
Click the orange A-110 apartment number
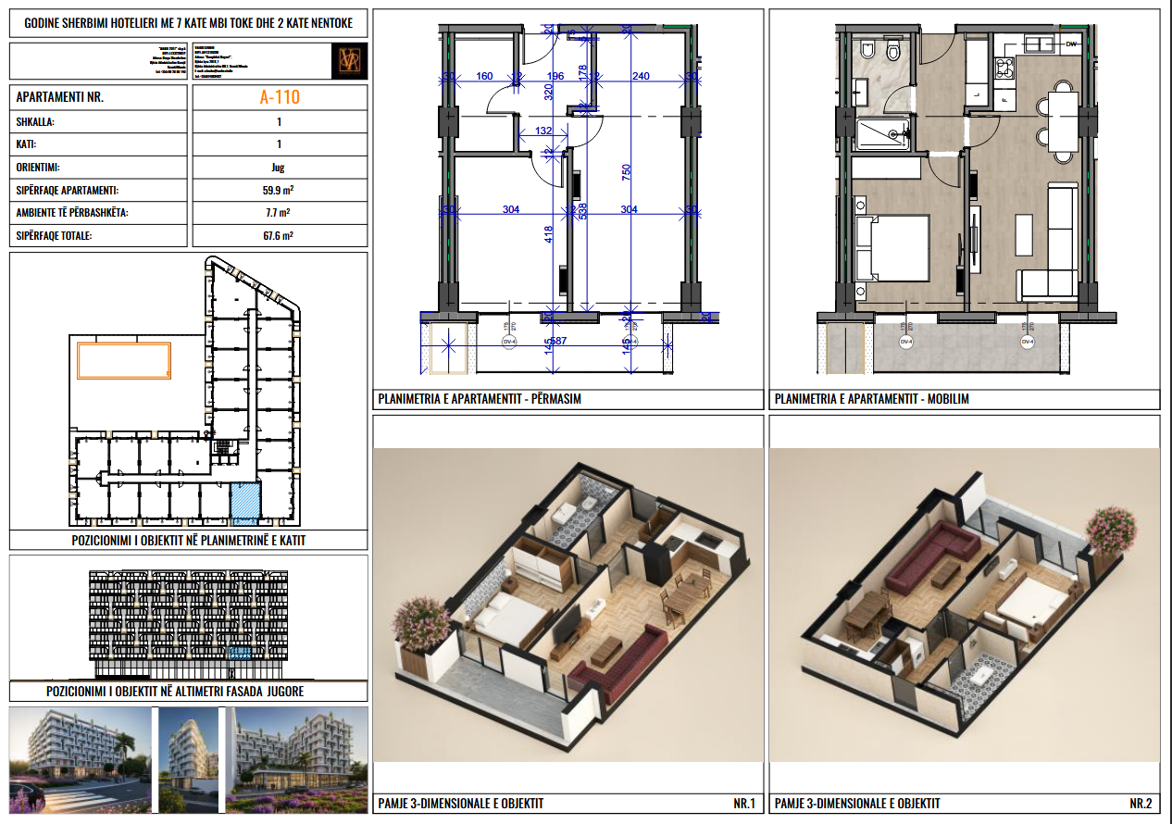coord(279,97)
